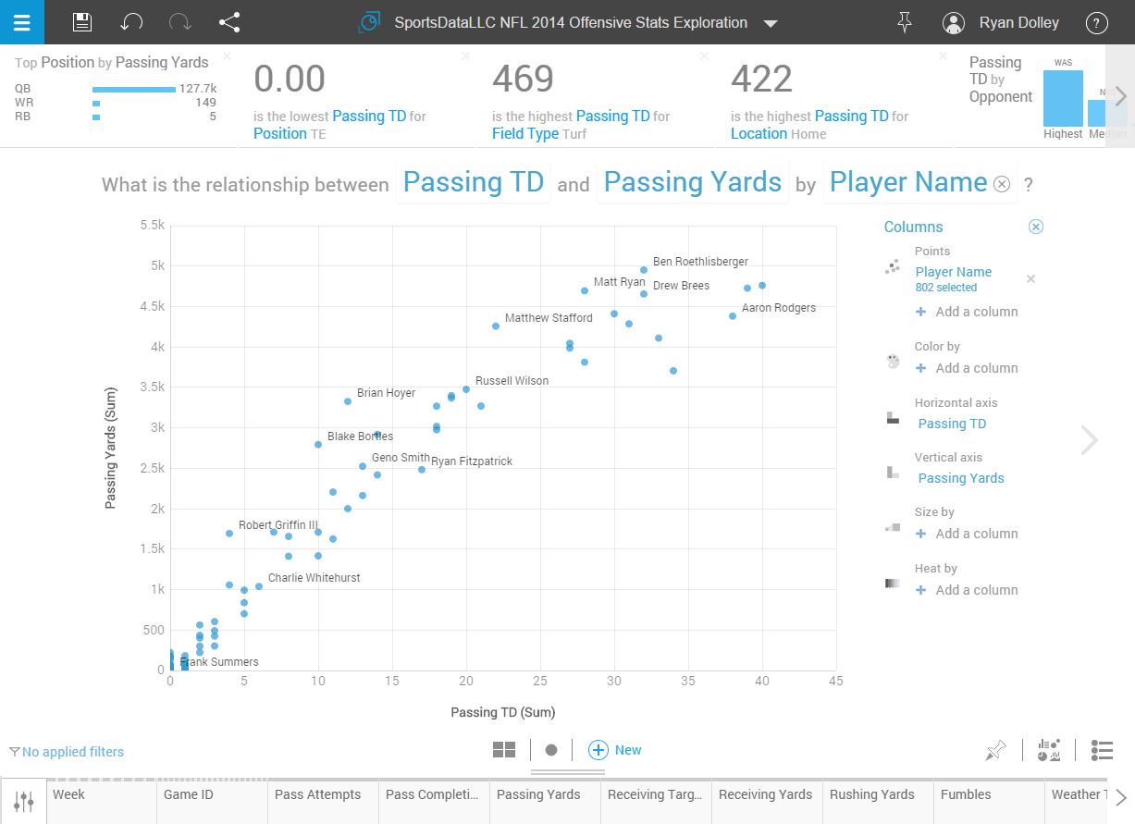This screenshot has height=824, width=1135.
Task: Open the exploration title dropdown
Action: 771,22
